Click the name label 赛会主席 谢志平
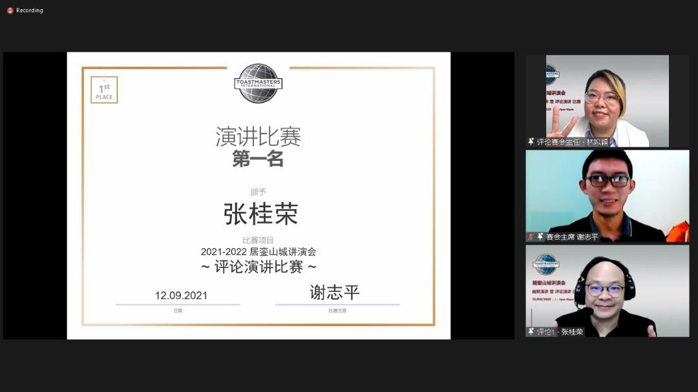Screen dimensions: 698x392 pos(572,237)
